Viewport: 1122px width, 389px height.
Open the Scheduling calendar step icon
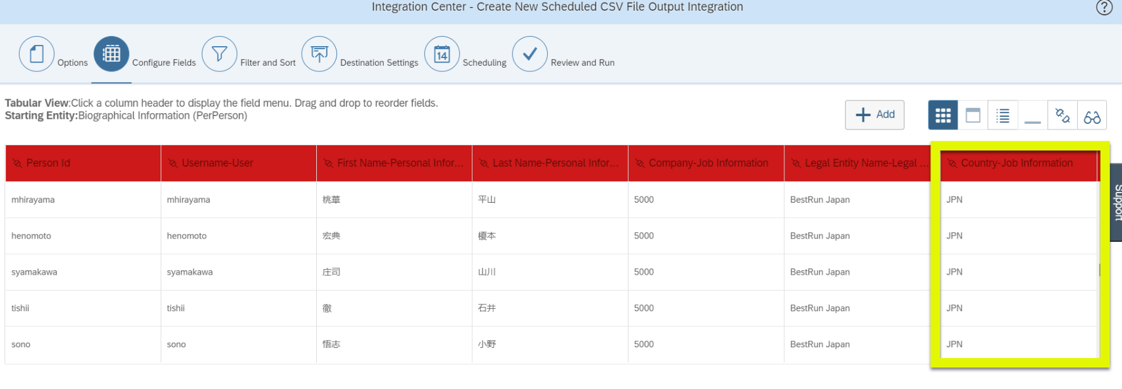pos(442,54)
